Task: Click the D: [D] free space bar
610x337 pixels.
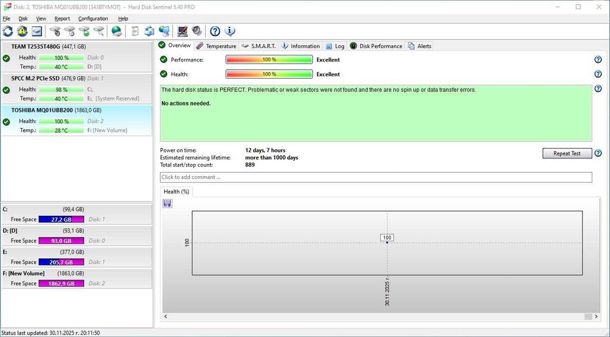Action: point(62,241)
